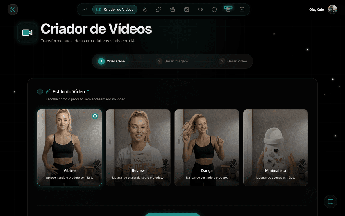Open the trending chart nav icon

[85, 10]
